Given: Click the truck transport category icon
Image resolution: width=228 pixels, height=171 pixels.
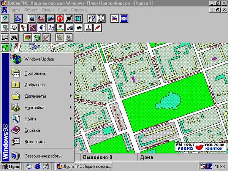Looking at the screenshot, I should click(70, 28).
